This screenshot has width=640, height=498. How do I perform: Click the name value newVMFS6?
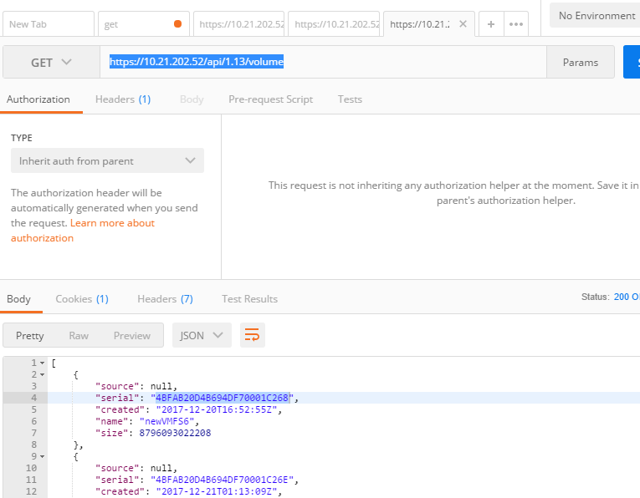[169, 421]
